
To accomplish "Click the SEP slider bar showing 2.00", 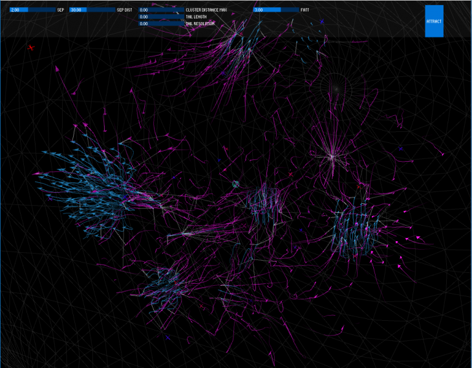I will click(32, 10).
